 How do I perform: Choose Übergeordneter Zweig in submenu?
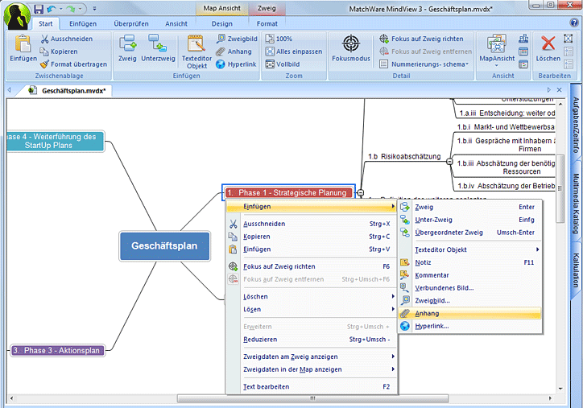point(470,233)
